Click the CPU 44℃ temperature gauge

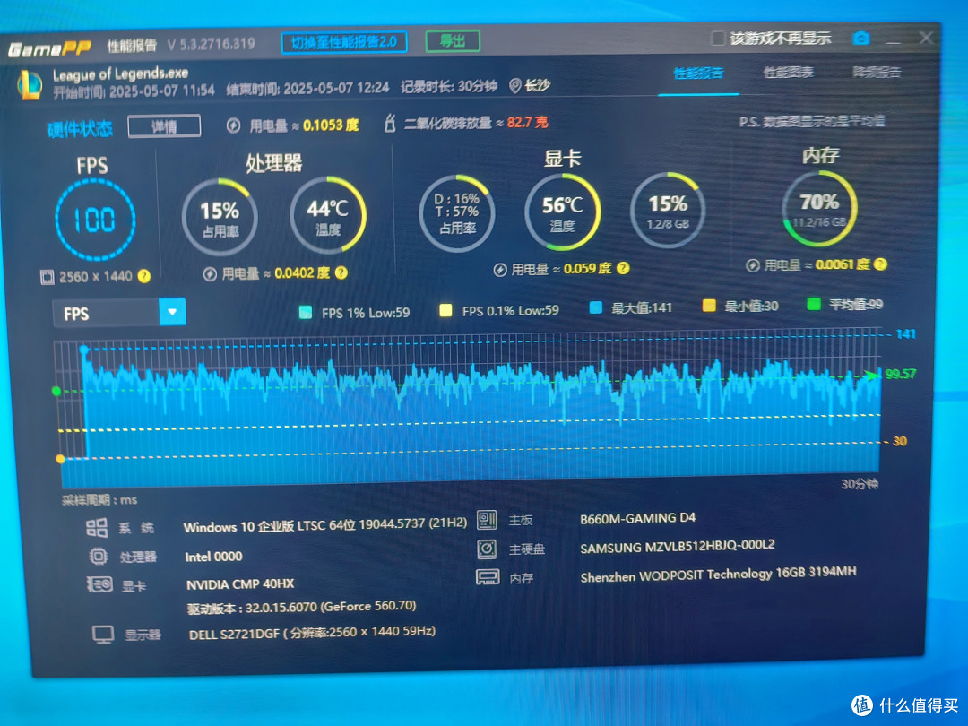coord(328,214)
